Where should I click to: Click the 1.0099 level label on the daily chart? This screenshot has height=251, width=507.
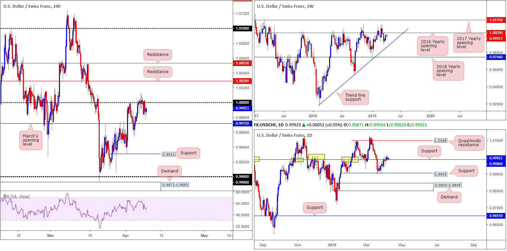(440, 140)
